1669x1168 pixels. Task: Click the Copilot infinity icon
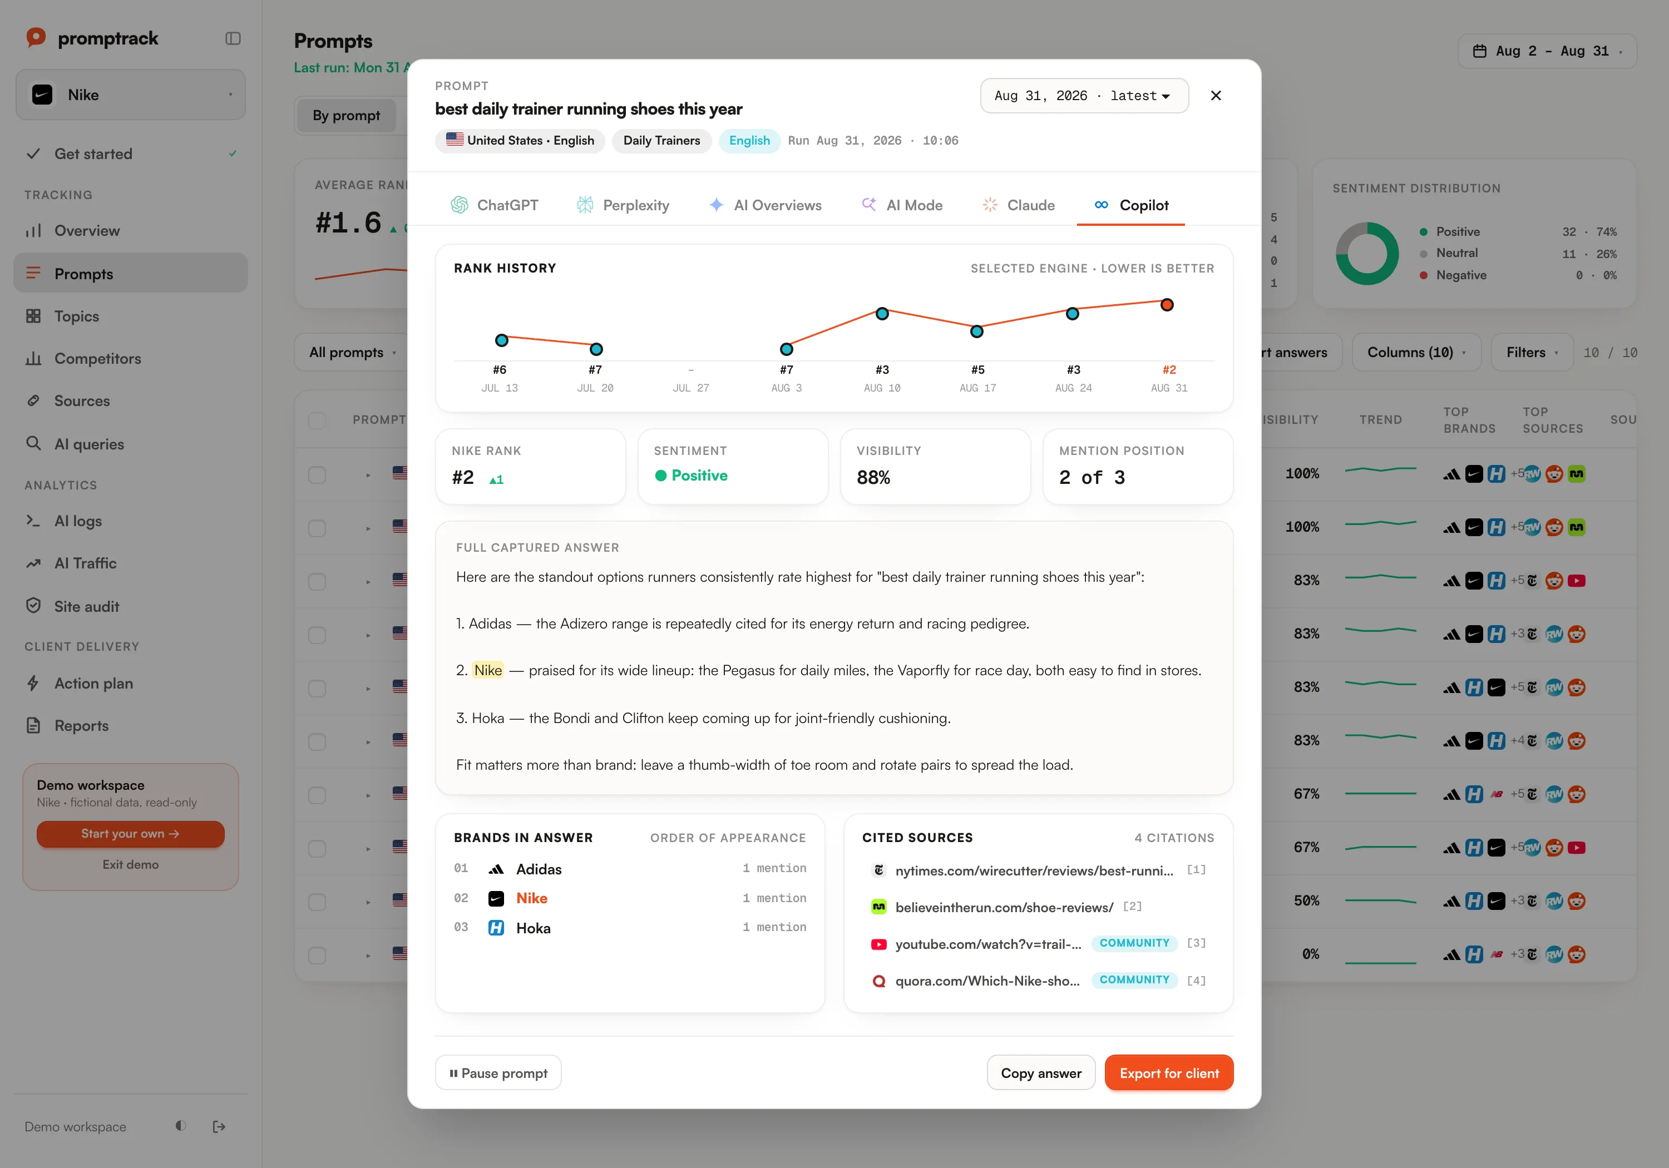click(1102, 205)
